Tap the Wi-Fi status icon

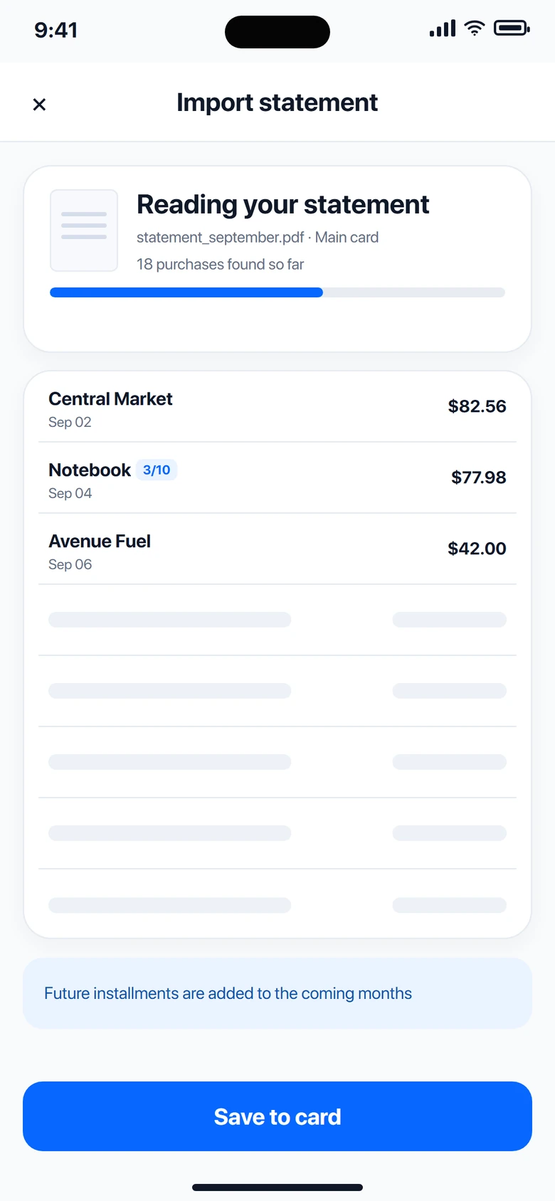(x=475, y=28)
